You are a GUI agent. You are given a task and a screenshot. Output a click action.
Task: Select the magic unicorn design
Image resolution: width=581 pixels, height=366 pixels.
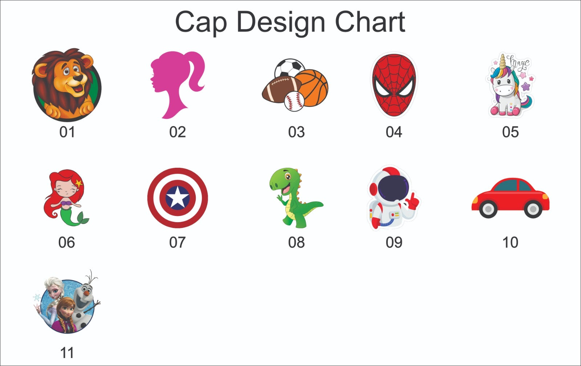tap(511, 86)
